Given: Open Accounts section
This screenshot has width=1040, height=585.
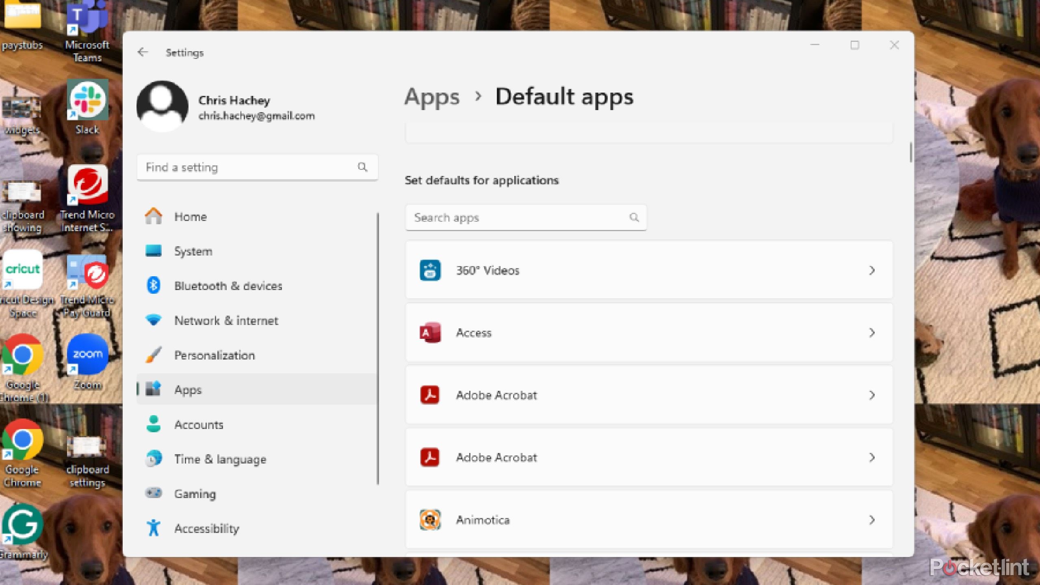Looking at the screenshot, I should 257,425.
